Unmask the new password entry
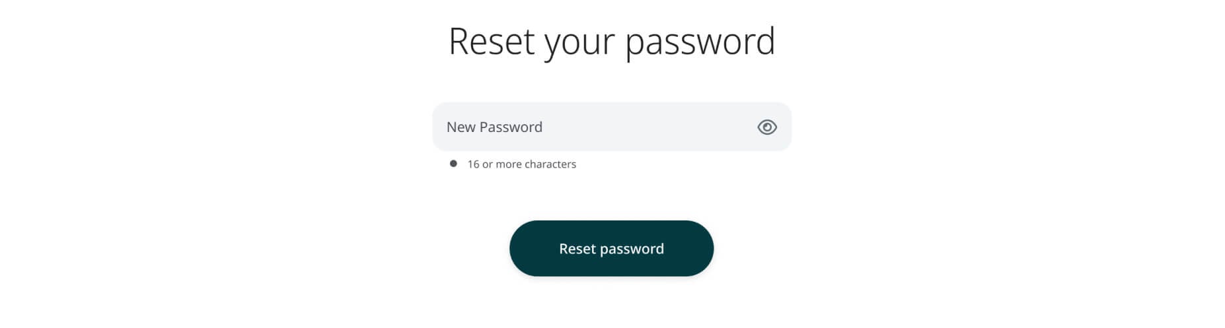This screenshot has width=1225, height=328. (766, 127)
